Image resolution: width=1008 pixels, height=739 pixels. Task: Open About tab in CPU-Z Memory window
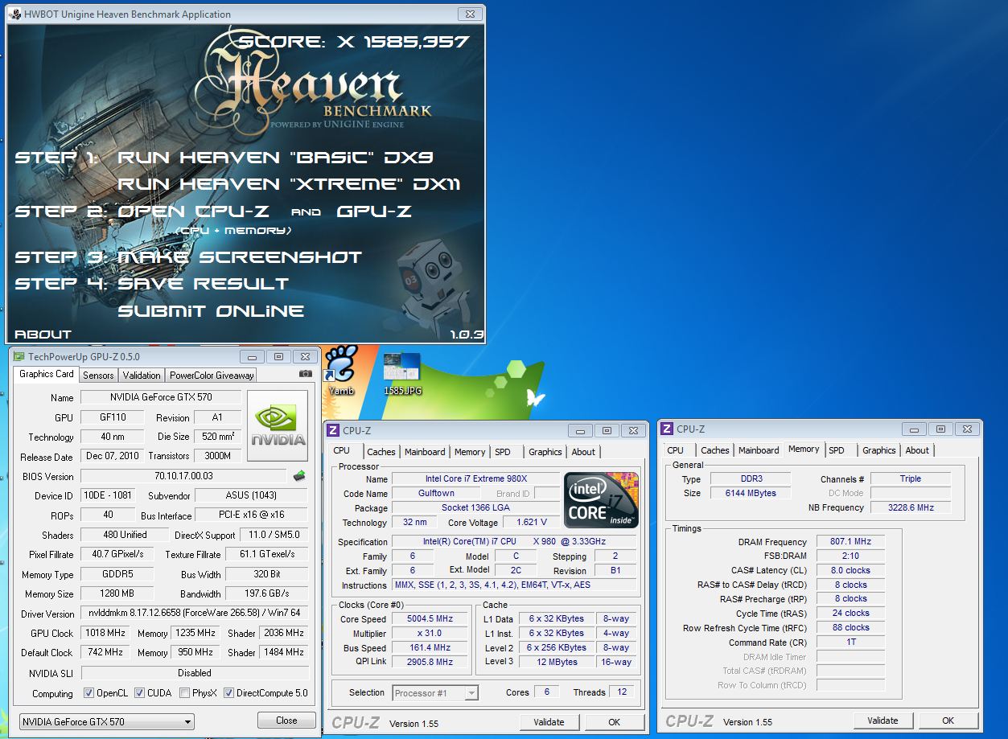pos(917,450)
